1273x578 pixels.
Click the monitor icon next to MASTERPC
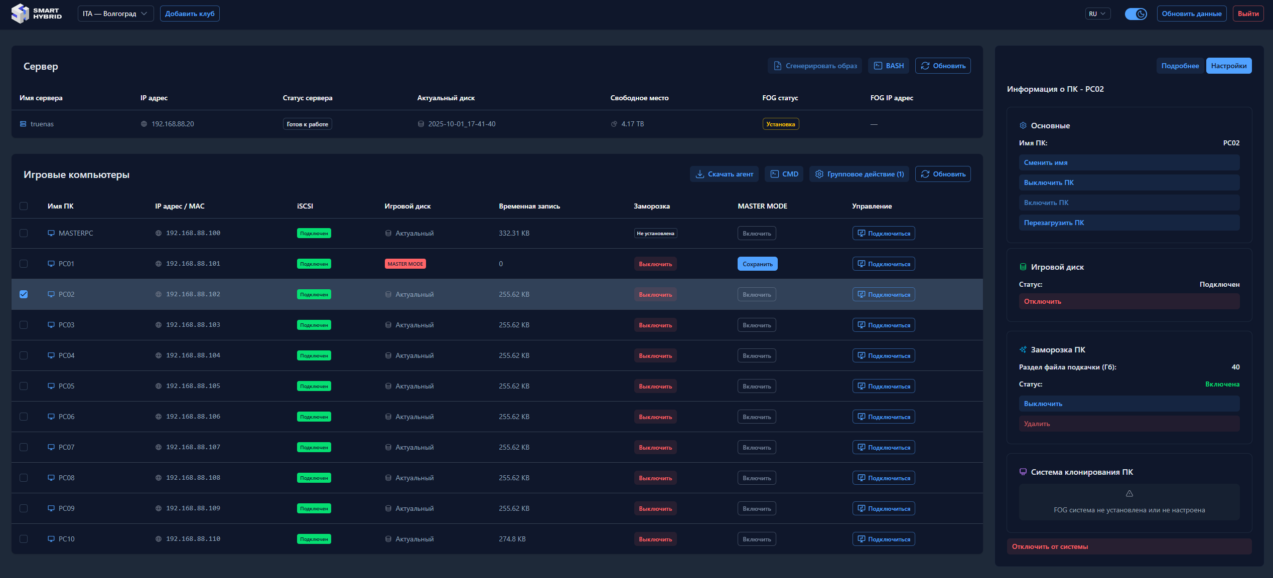click(51, 233)
